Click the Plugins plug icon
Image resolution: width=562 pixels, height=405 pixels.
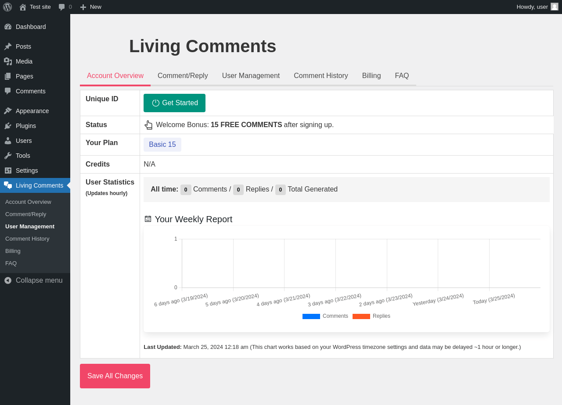pos(8,126)
